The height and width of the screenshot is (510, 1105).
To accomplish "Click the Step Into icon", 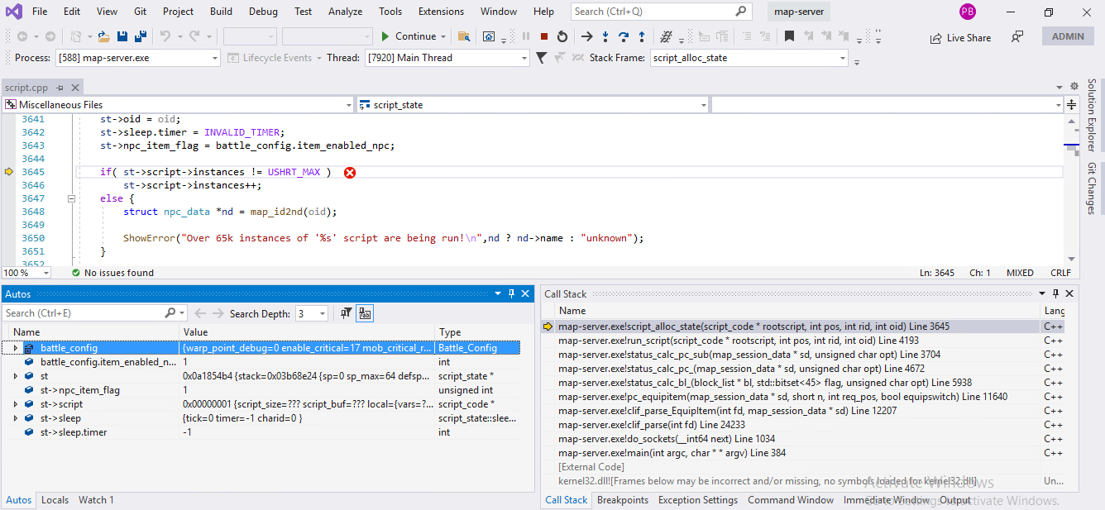I will 605,36.
